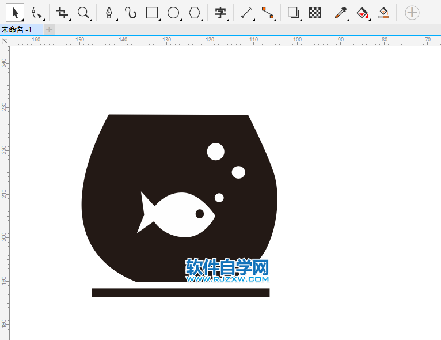This screenshot has height=340, width=441.
Task: Select the Parallel Dimension tool
Action: click(x=246, y=13)
